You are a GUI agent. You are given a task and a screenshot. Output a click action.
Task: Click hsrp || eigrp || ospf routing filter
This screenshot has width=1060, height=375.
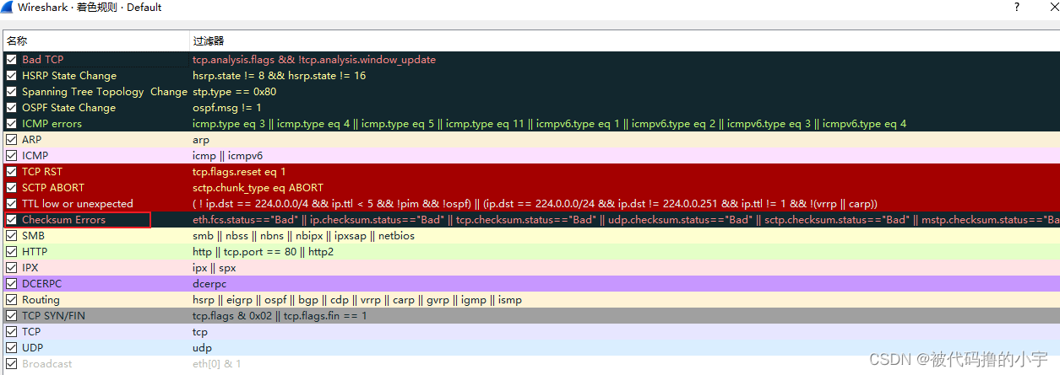point(357,300)
